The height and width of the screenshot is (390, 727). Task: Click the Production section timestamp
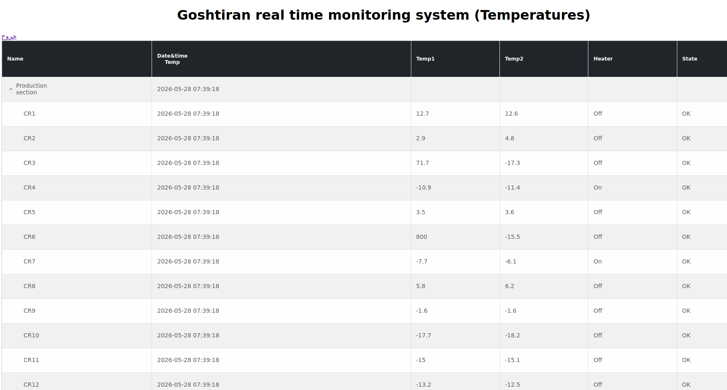pyautogui.click(x=188, y=89)
